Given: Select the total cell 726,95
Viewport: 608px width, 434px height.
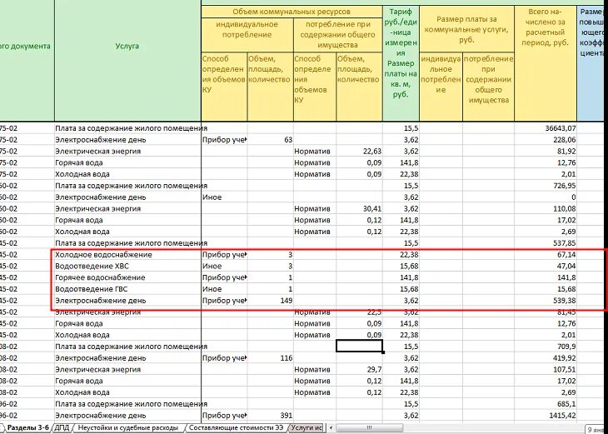Looking at the screenshot, I should (546, 186).
